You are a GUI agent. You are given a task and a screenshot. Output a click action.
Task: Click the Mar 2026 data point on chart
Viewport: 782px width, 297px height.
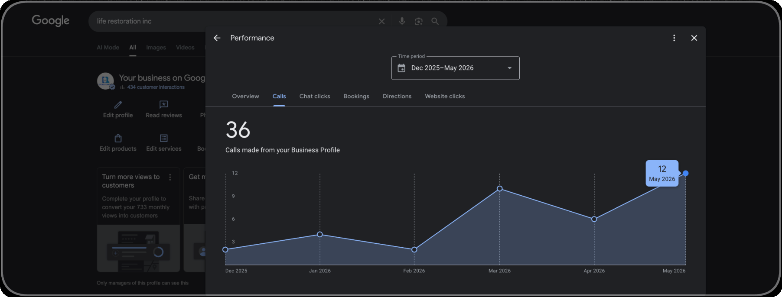(499, 189)
